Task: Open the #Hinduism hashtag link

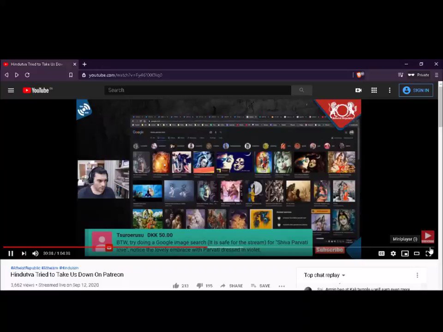Action: click(x=69, y=268)
